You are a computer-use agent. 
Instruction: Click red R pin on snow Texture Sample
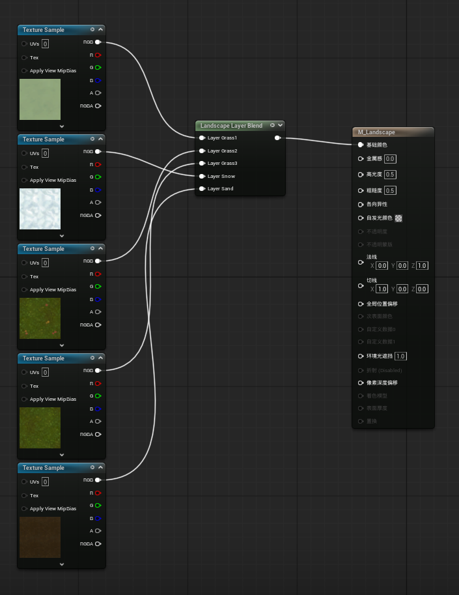click(98, 164)
